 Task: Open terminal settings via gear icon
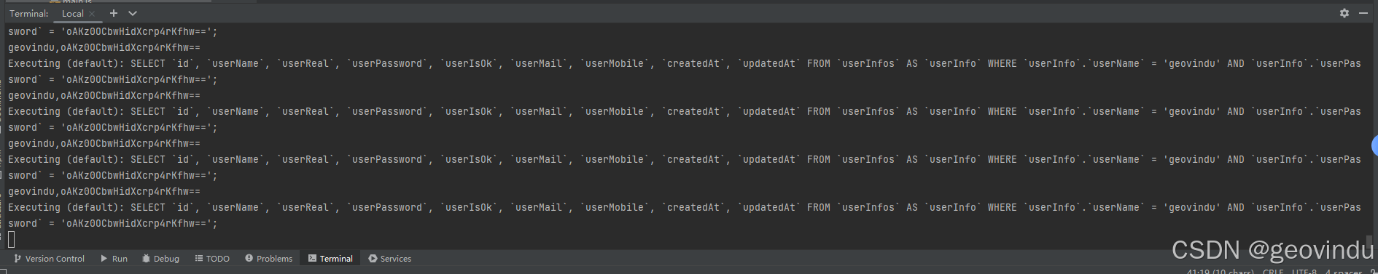[1344, 13]
